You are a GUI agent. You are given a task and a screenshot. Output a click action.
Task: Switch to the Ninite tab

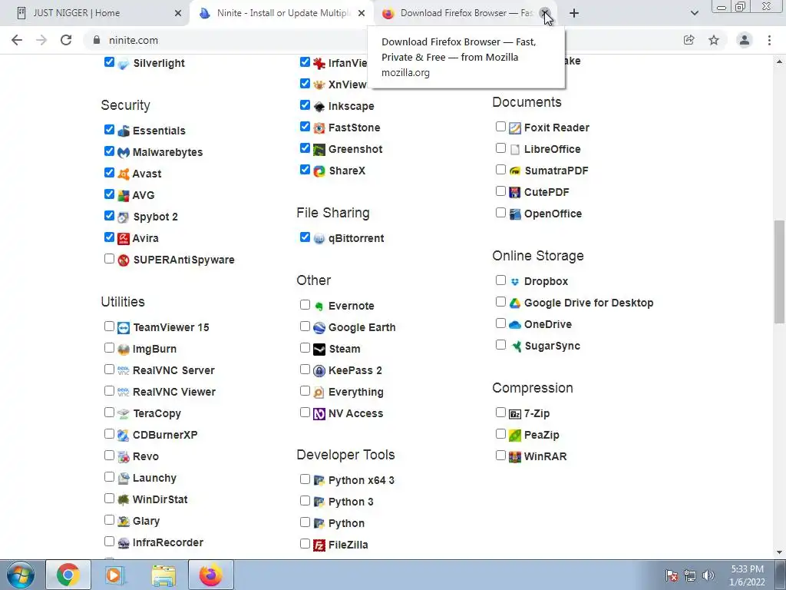282,13
